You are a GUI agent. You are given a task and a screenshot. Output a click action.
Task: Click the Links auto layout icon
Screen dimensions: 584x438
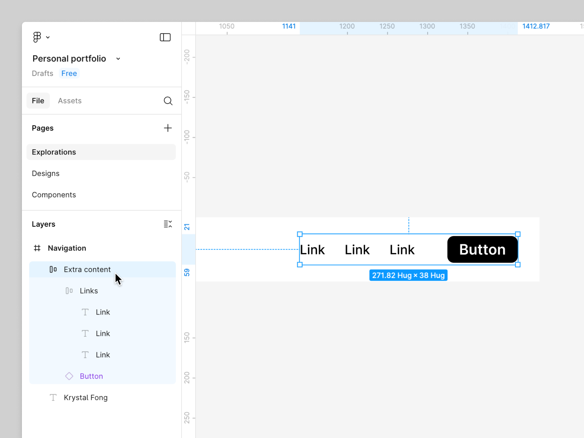point(69,291)
